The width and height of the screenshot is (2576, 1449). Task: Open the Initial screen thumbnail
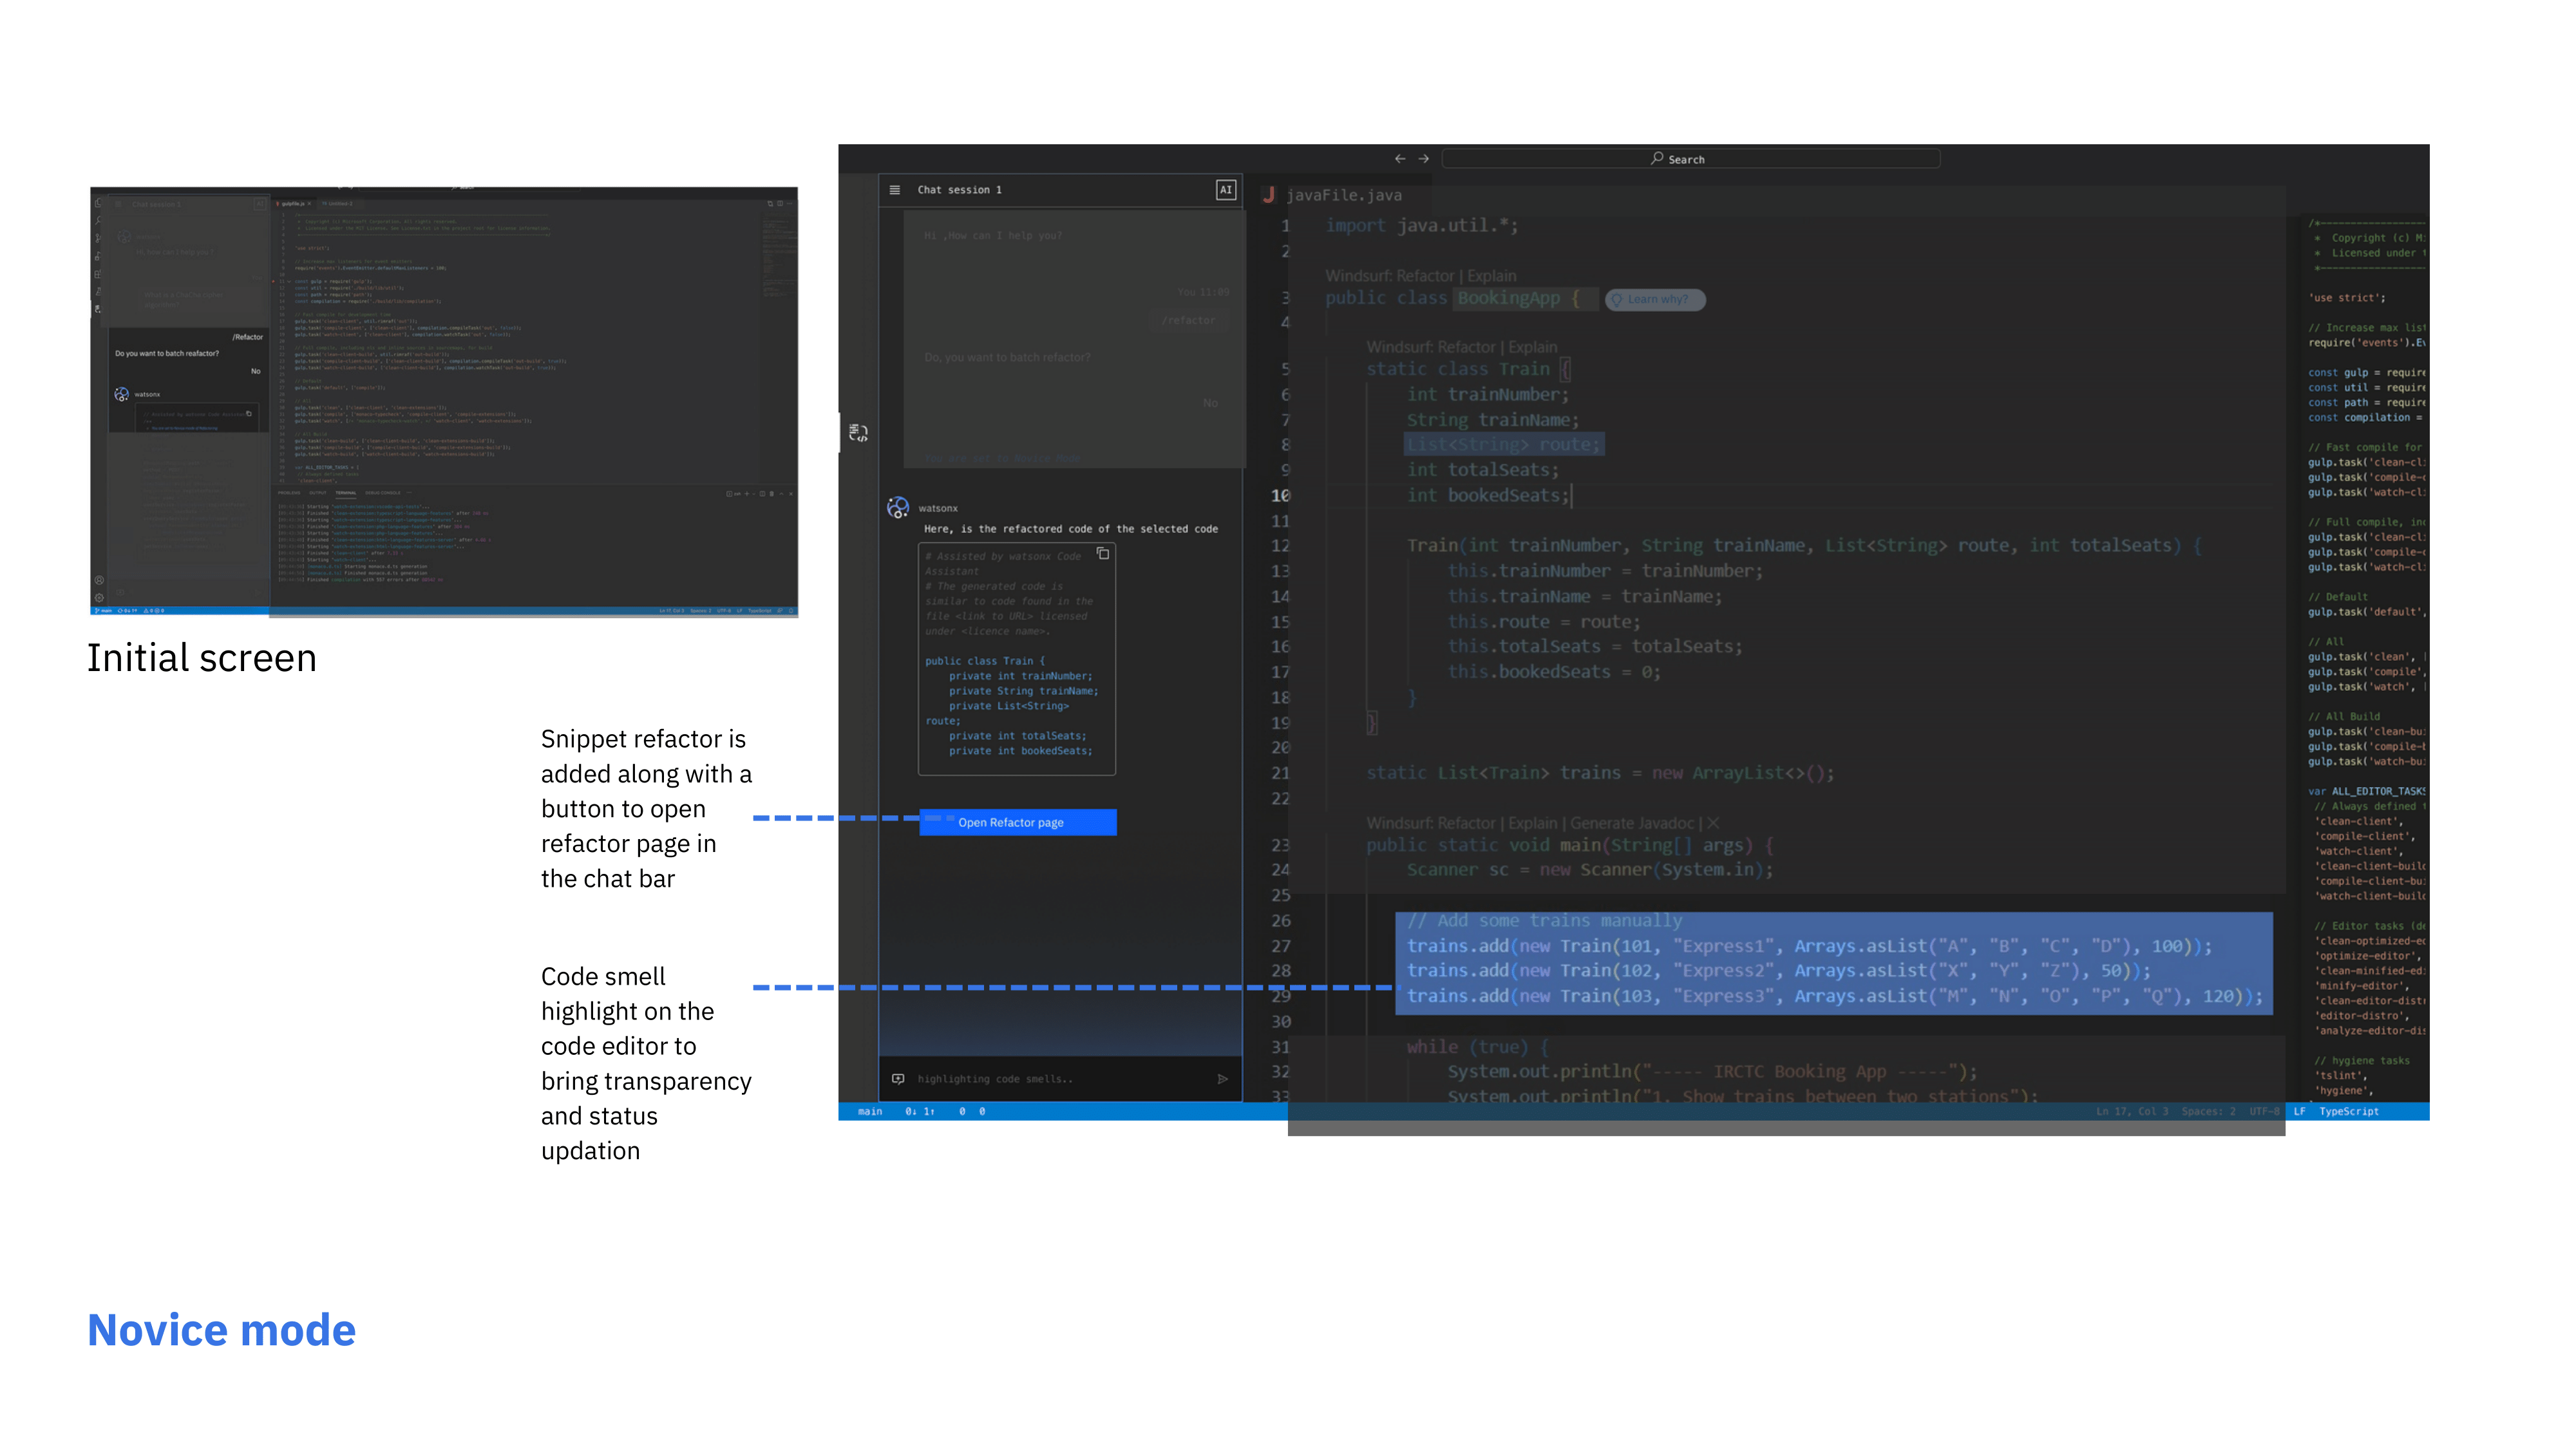(x=444, y=401)
